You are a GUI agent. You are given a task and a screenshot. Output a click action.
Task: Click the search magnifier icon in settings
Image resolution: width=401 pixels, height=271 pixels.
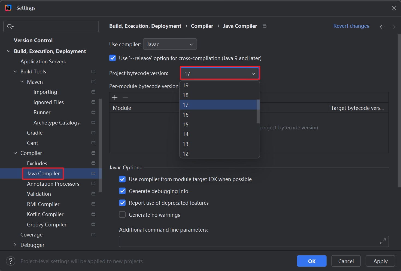10,26
